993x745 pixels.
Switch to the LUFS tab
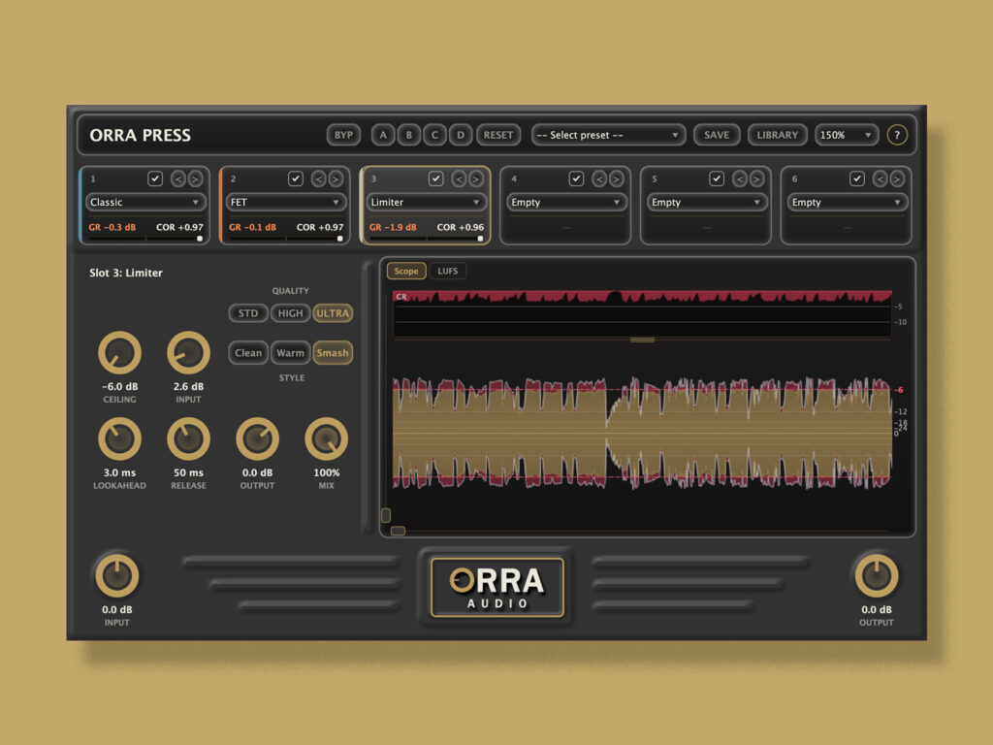pos(448,272)
